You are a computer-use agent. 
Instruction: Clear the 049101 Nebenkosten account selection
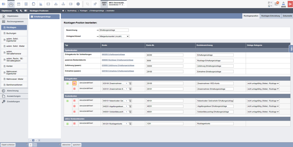tap(126, 101)
